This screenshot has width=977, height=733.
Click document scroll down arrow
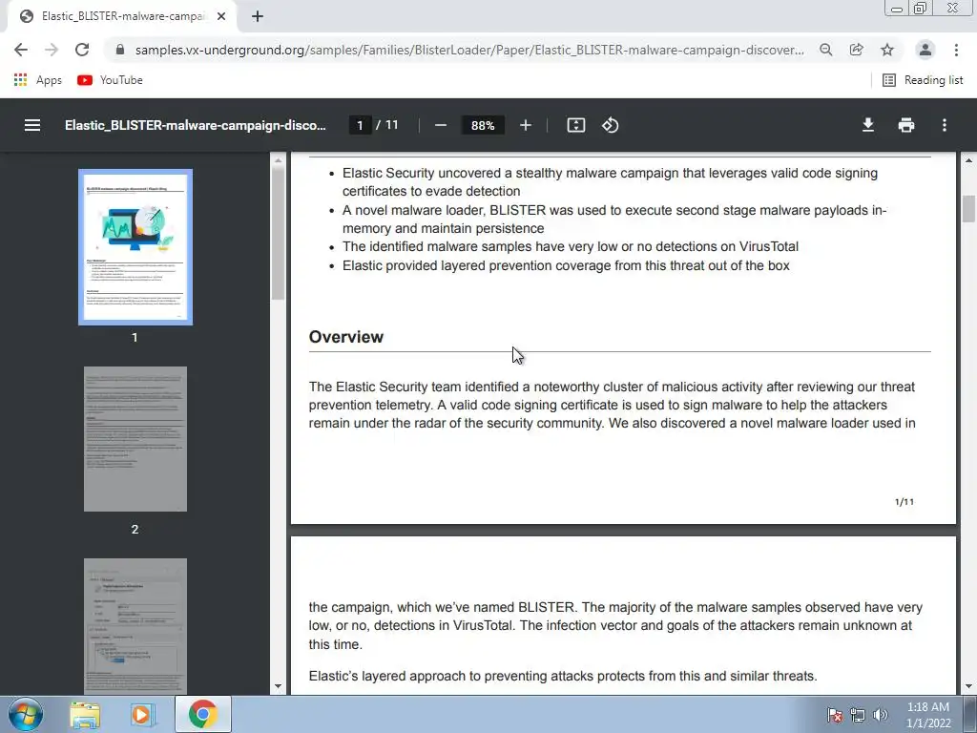tap(969, 686)
